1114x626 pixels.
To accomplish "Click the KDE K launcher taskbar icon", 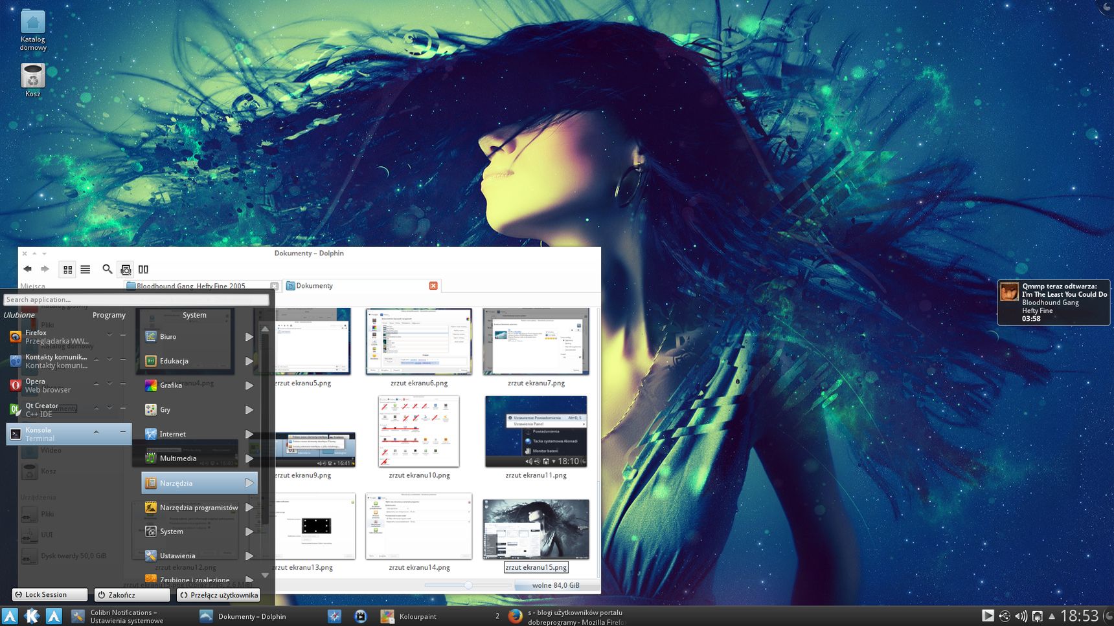I will (32, 616).
